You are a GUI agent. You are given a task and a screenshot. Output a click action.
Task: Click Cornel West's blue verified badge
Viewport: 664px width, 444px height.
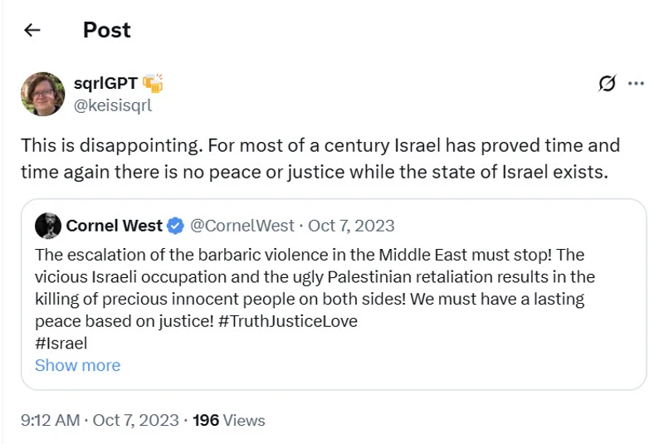pyautogui.click(x=176, y=226)
